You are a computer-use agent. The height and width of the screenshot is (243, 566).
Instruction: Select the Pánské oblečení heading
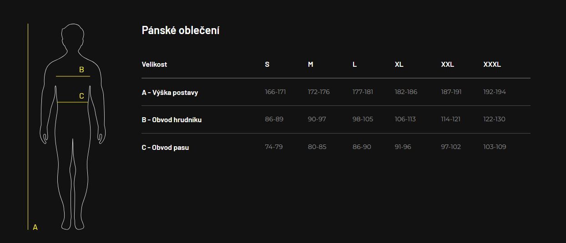181,30
